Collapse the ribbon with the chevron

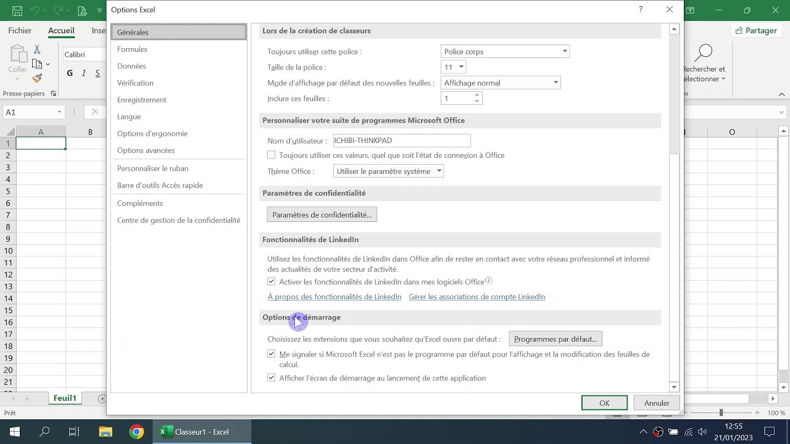point(782,94)
